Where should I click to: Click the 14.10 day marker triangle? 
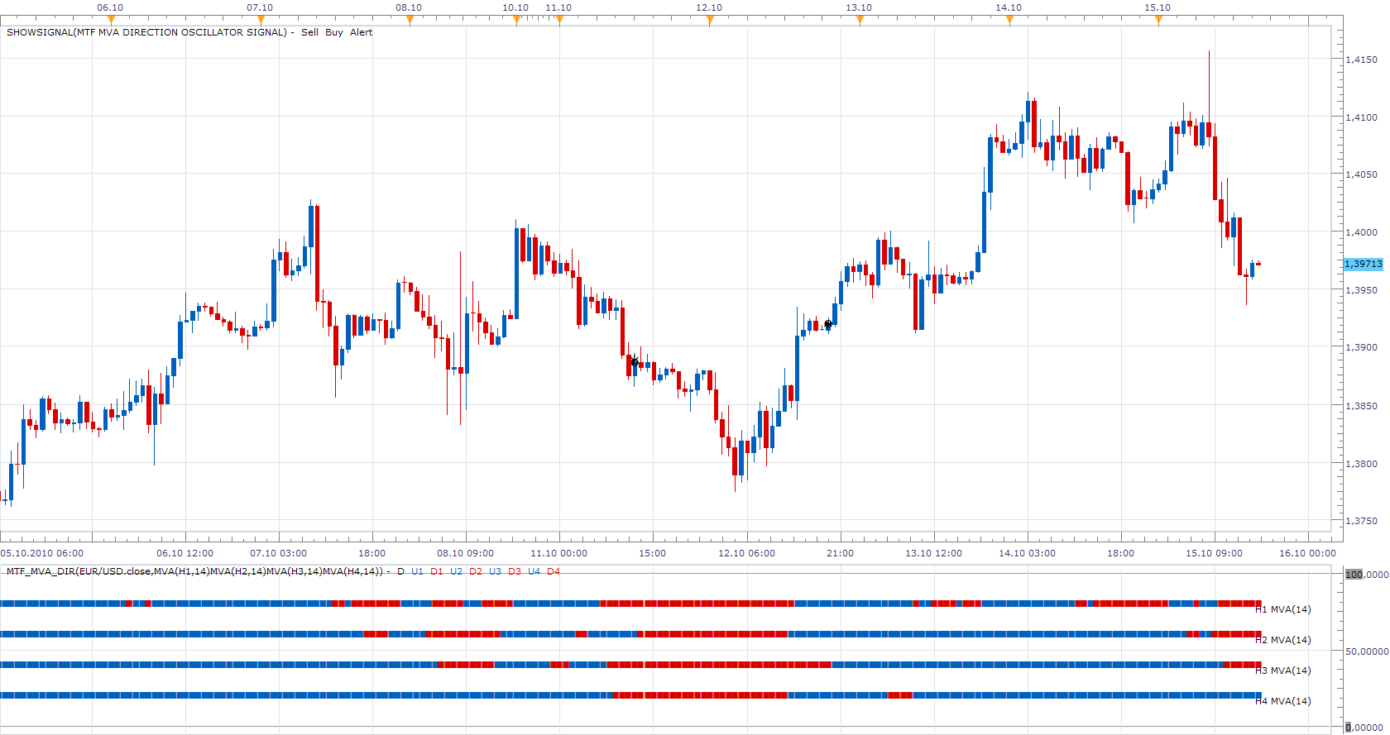tap(1009, 21)
